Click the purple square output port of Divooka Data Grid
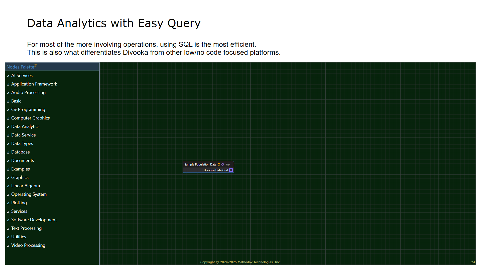481x270 pixels. tap(231, 170)
